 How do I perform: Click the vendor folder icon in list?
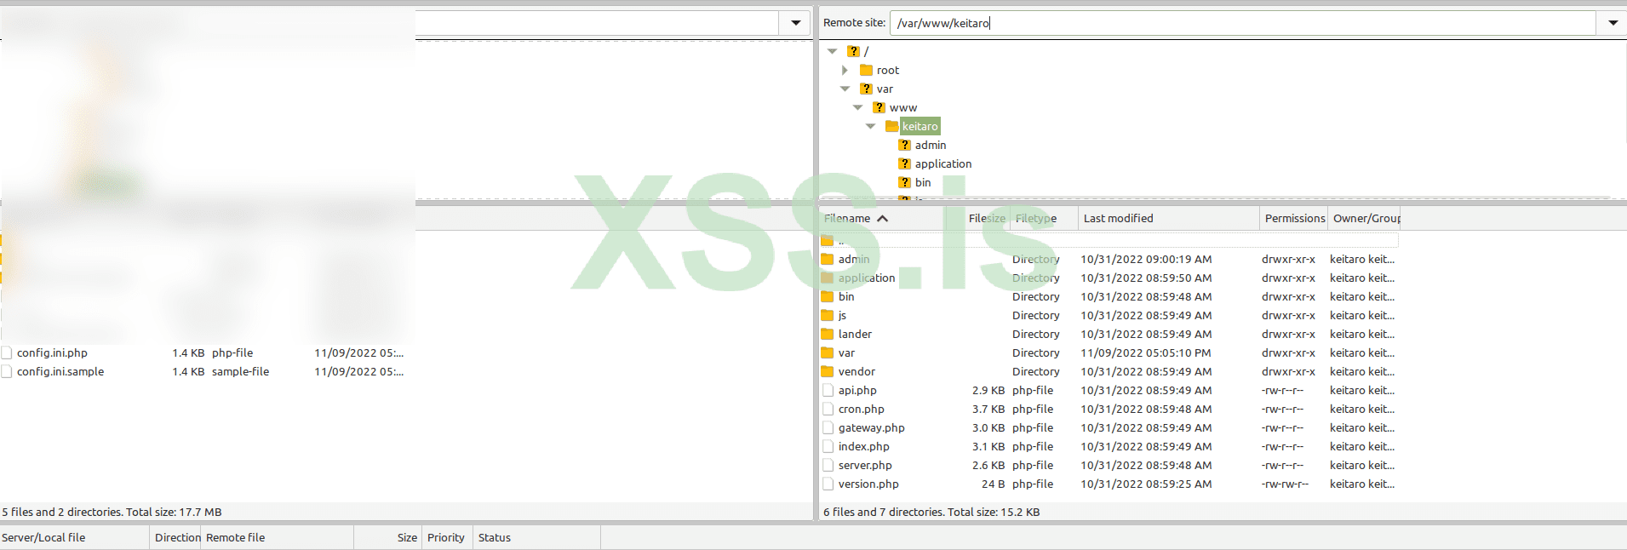pos(827,371)
